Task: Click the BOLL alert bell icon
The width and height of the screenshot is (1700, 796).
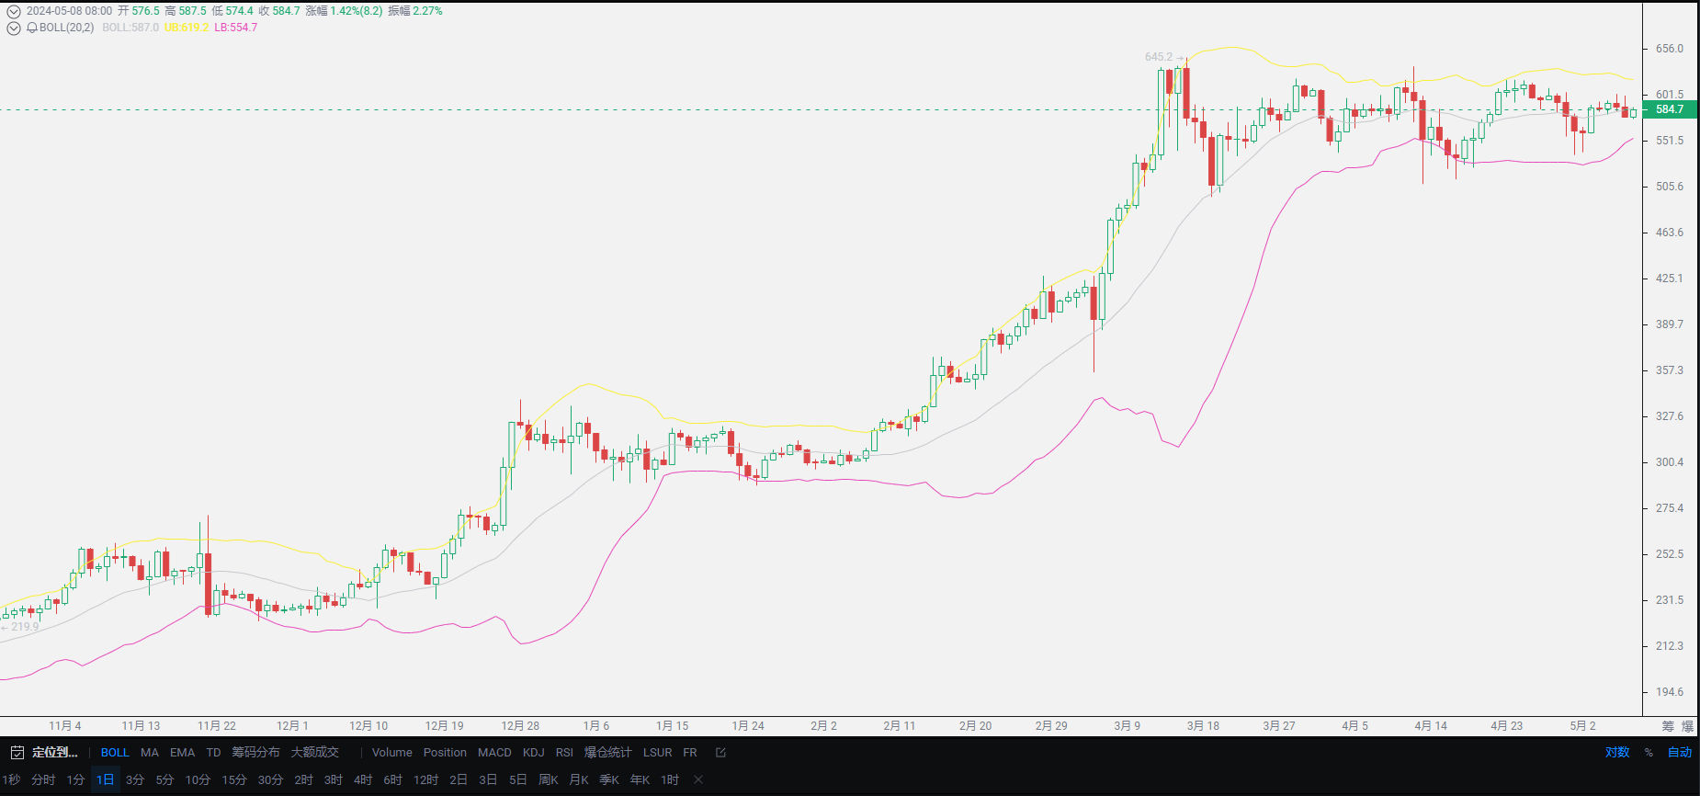Action: coord(32,28)
